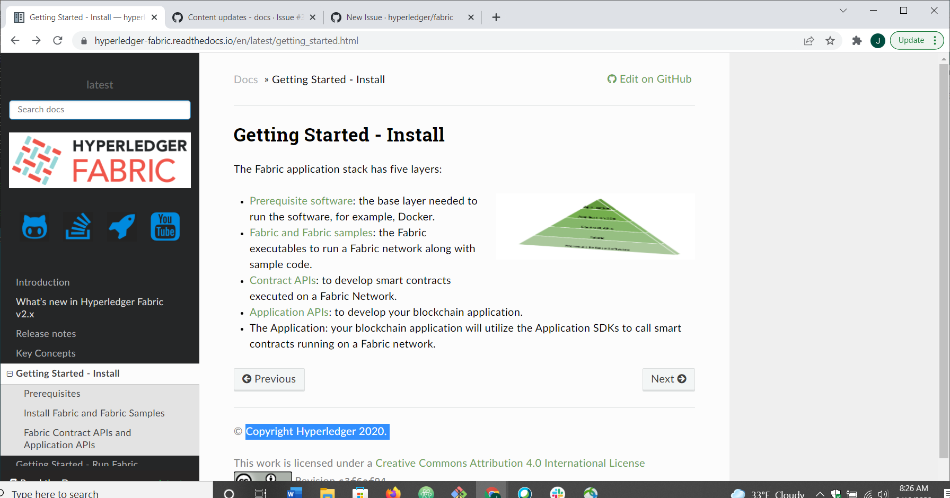Toggle the bookmark star for this page
Screen dimensions: 950x498
[x=830, y=40]
